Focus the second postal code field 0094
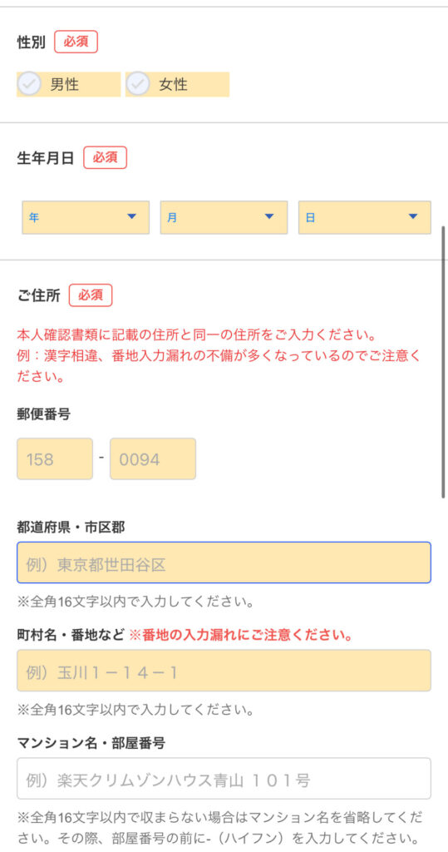 coord(153,459)
